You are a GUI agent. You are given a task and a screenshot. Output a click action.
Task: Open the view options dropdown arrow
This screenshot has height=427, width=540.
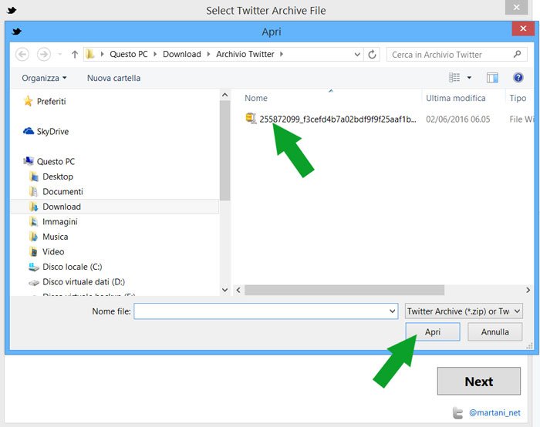tap(469, 78)
